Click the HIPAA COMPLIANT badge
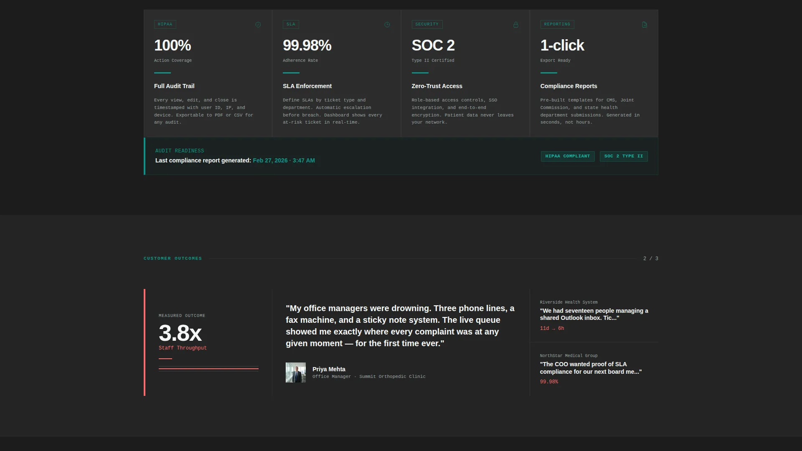Screen dimensions: 802x451 pos(568,156)
